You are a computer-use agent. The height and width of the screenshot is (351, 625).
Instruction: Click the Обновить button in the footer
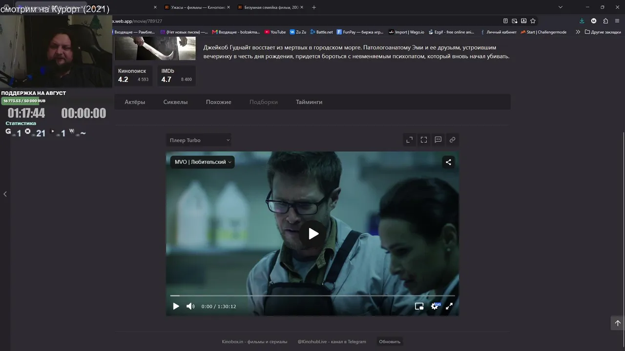coord(390,342)
